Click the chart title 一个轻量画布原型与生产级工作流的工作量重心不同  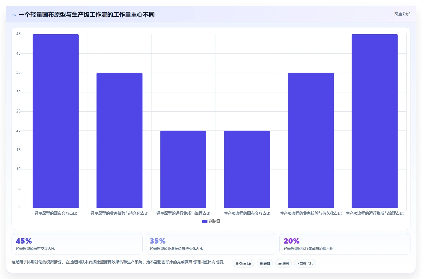pyautogui.click(x=86, y=15)
